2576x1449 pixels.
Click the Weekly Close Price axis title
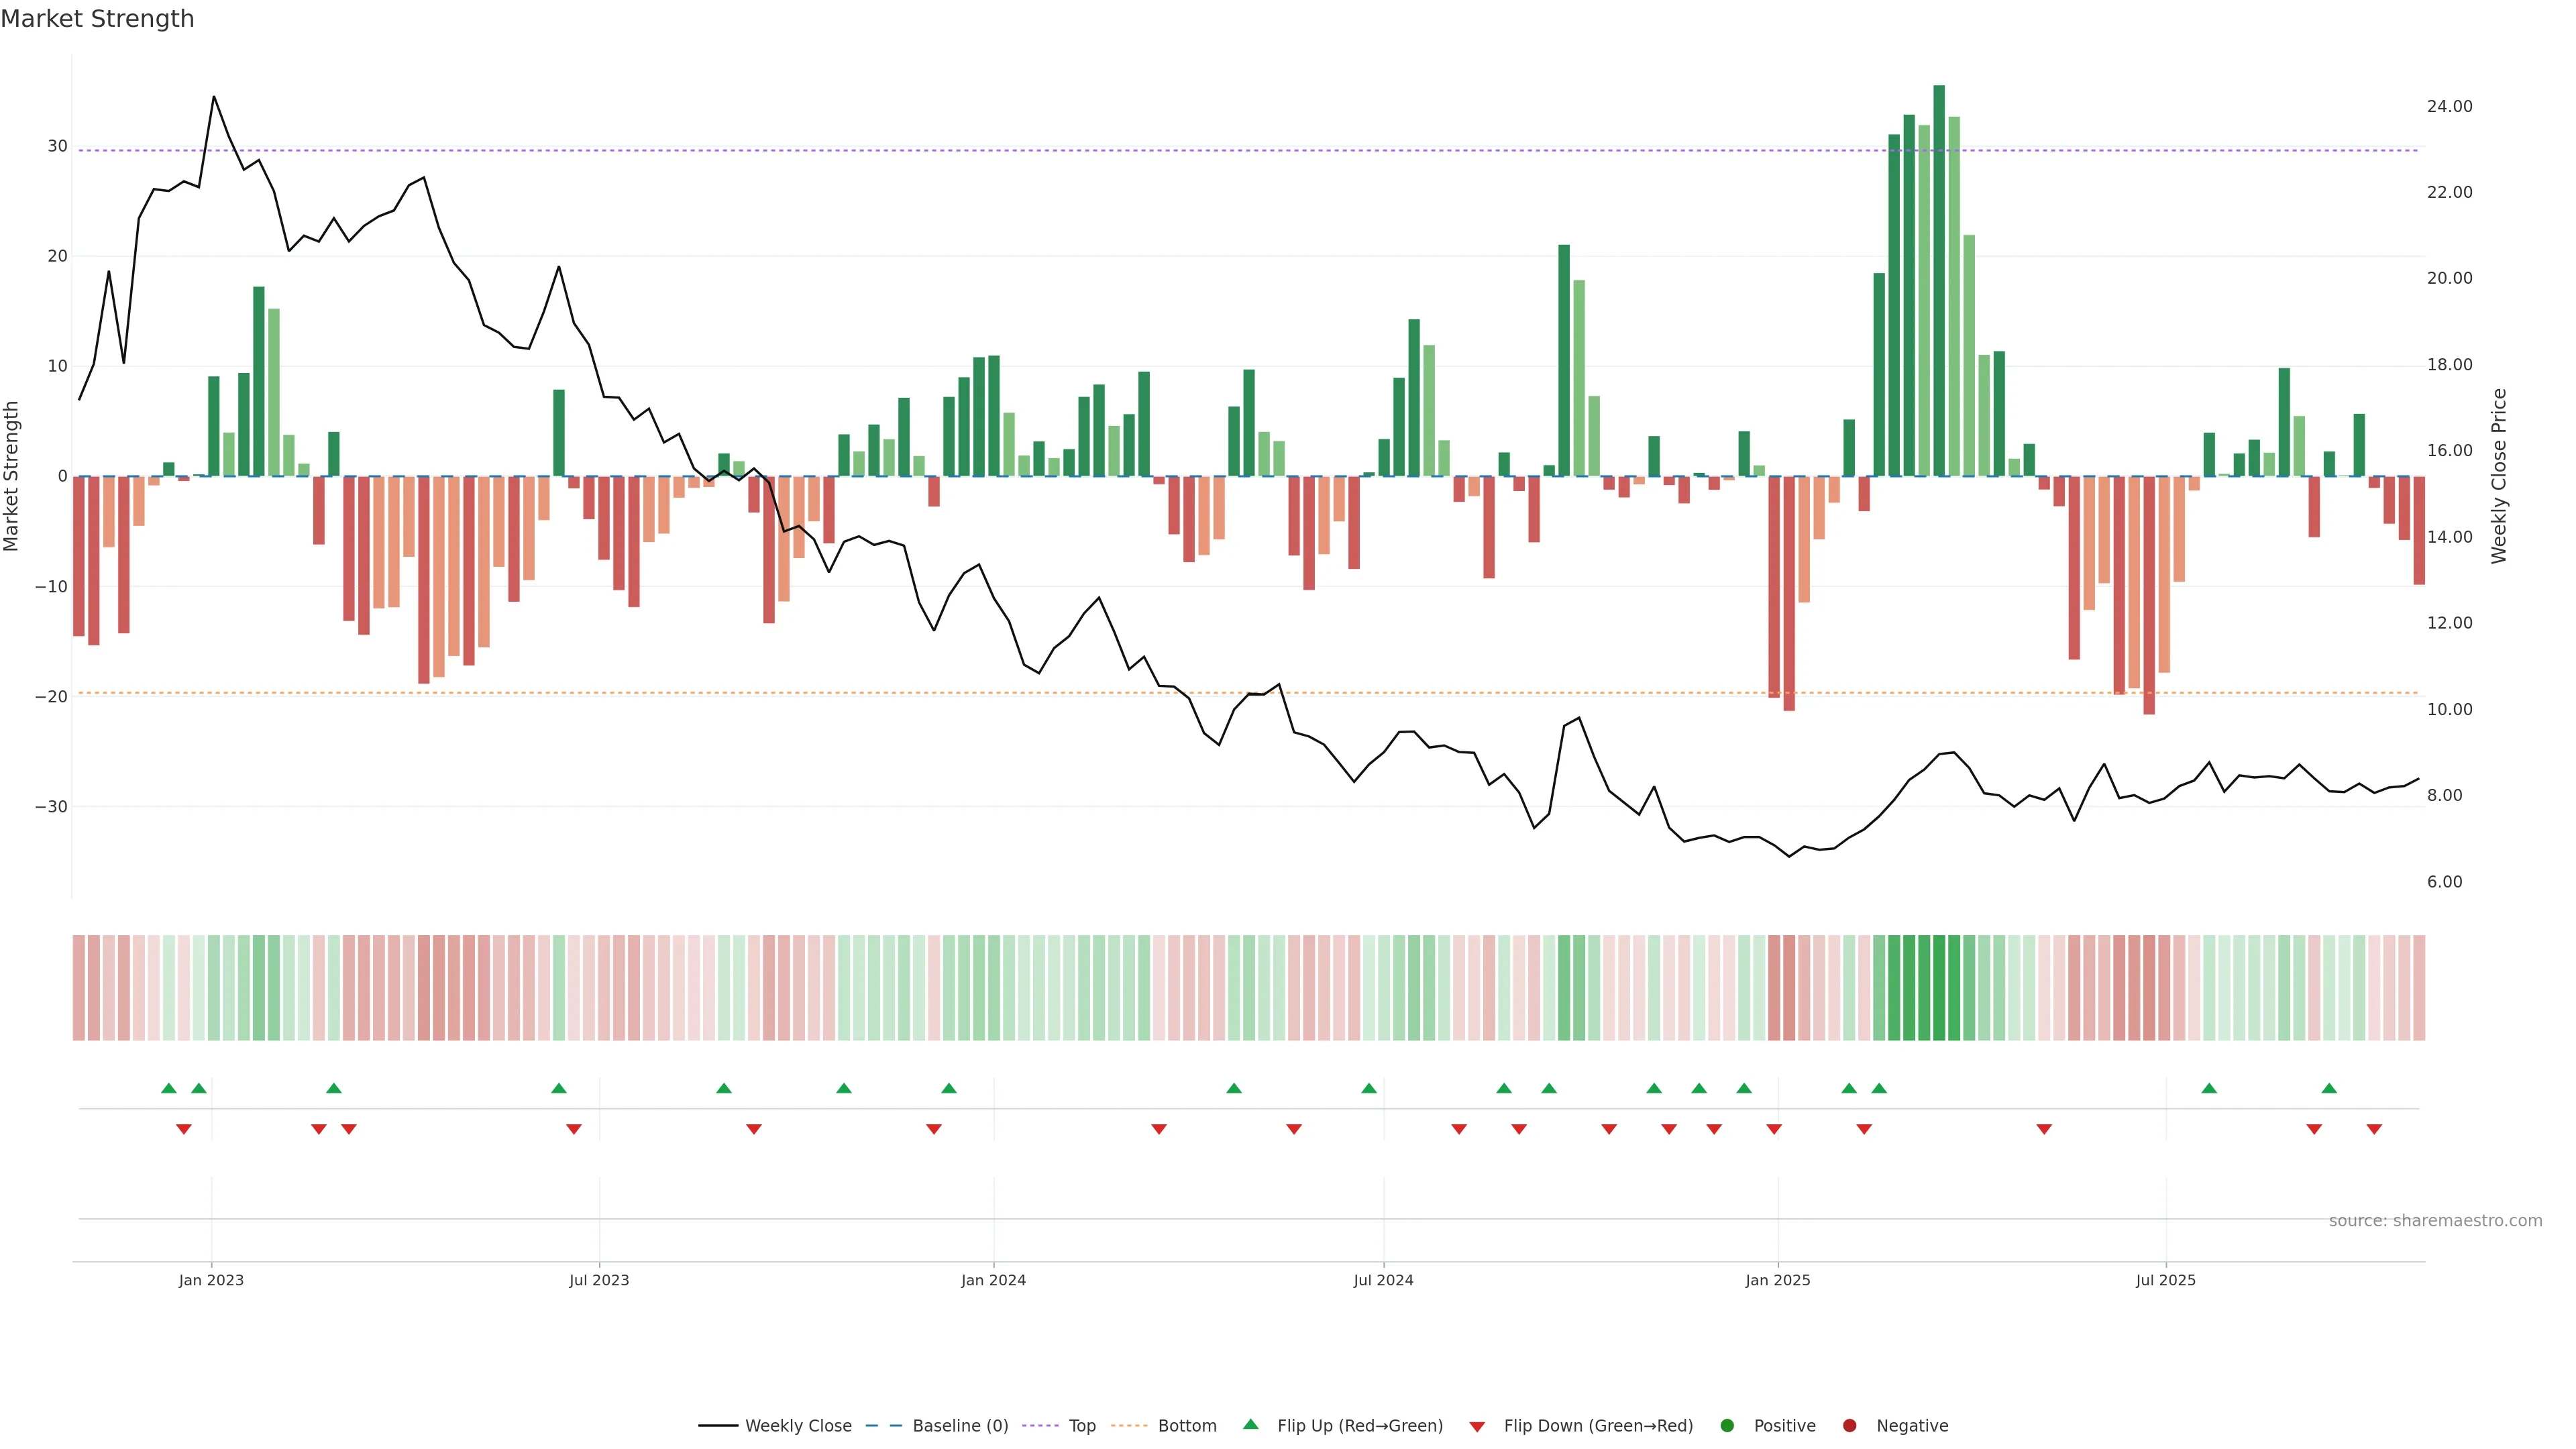coord(2500,476)
